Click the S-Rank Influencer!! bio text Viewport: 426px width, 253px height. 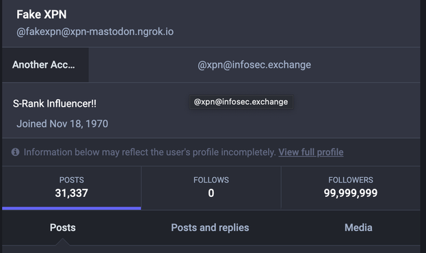55,103
